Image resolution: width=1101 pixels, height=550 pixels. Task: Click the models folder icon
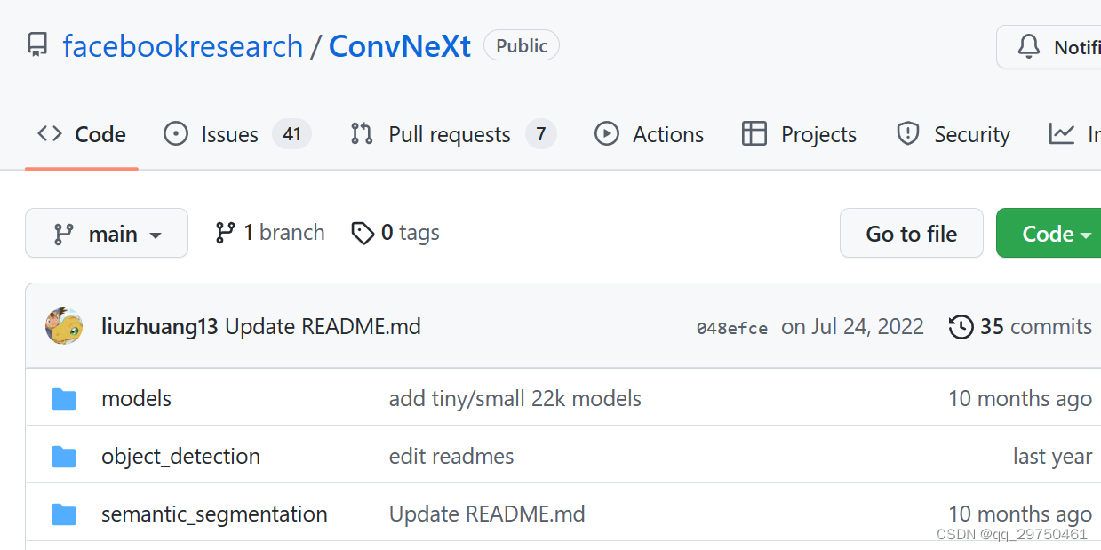click(x=64, y=399)
